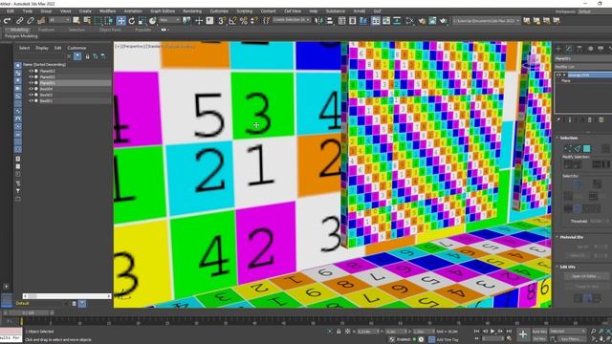Click Rectangular Selection Region icon

98,20
